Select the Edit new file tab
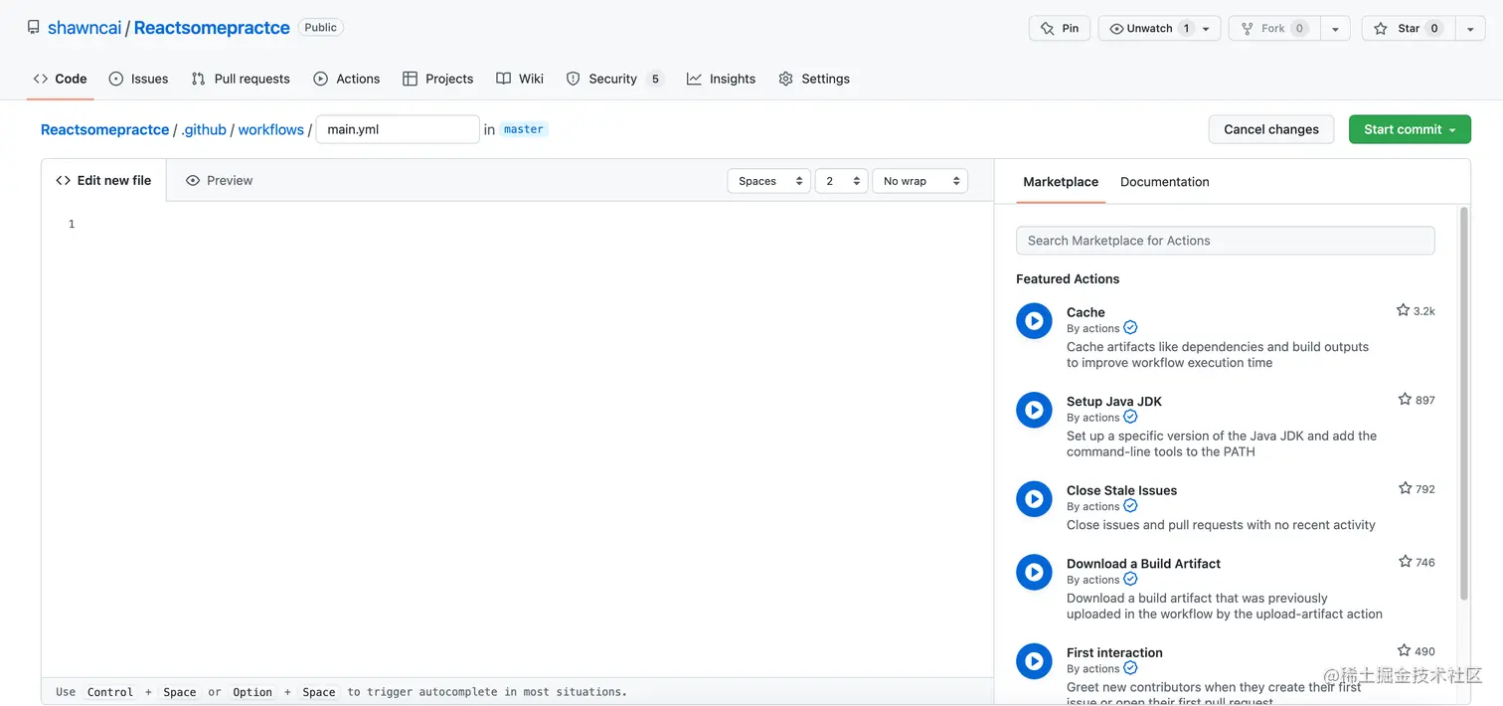 [x=103, y=180]
